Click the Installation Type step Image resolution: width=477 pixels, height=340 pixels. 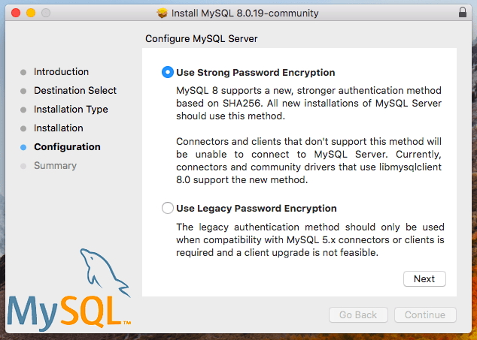(x=71, y=110)
